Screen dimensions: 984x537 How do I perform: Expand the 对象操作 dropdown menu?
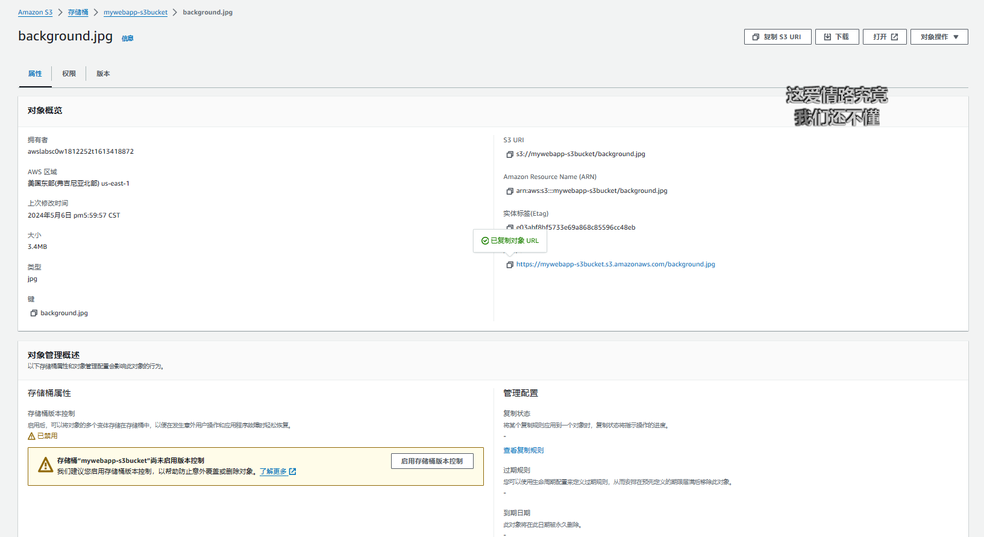pos(939,37)
